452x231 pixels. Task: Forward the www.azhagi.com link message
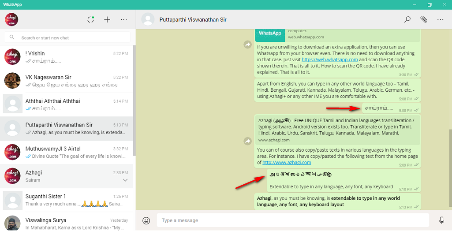[248, 141]
